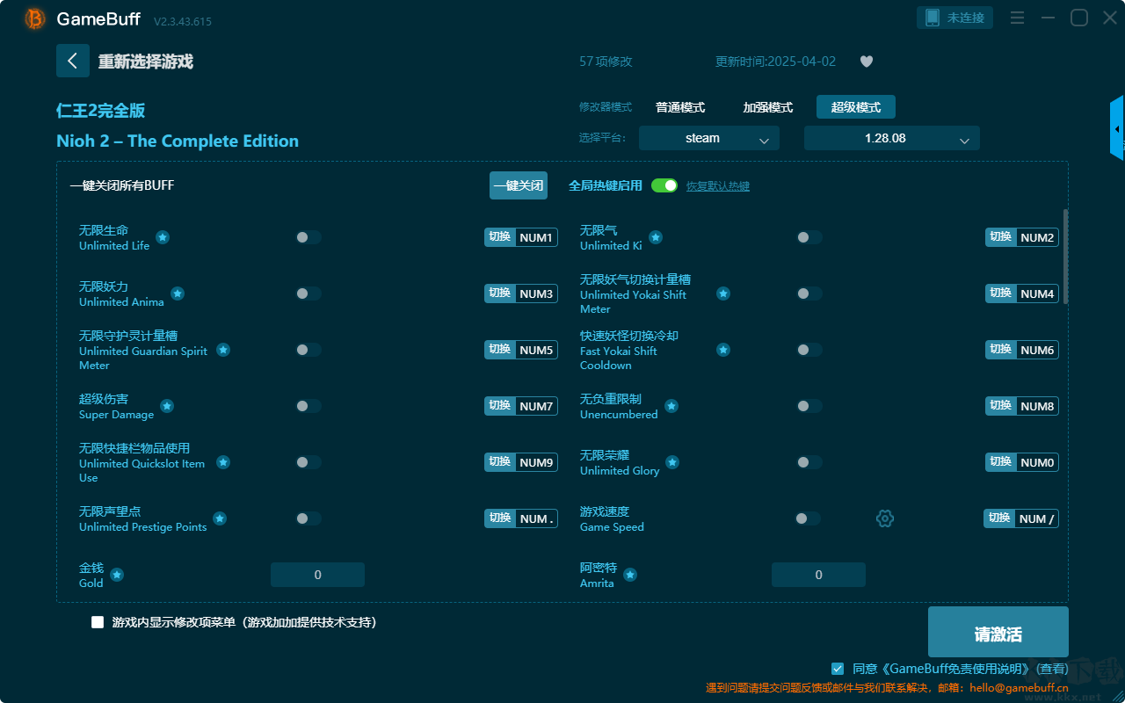Click star beside Unlimited Guardian Spirit Meter
Screen dimensions: 1125x703
pos(223,350)
